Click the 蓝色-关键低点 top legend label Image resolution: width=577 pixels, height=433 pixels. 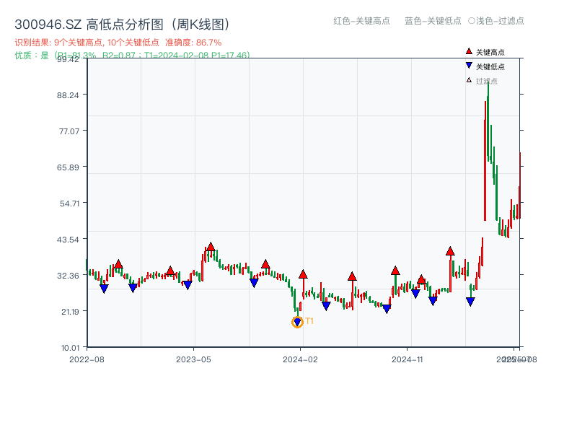pyautogui.click(x=433, y=21)
